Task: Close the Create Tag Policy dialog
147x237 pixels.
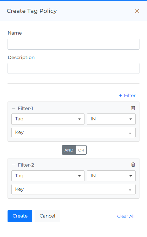Action: coord(137,11)
